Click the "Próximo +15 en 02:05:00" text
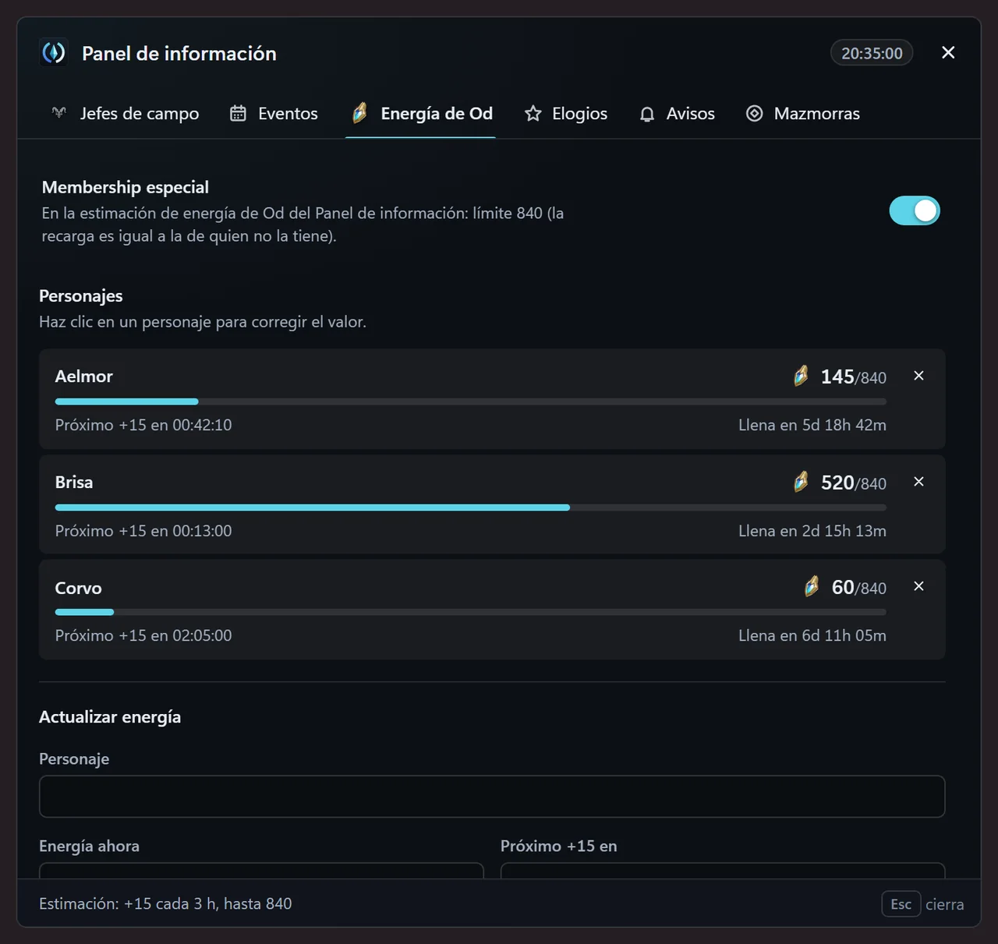The image size is (998, 944). (143, 635)
